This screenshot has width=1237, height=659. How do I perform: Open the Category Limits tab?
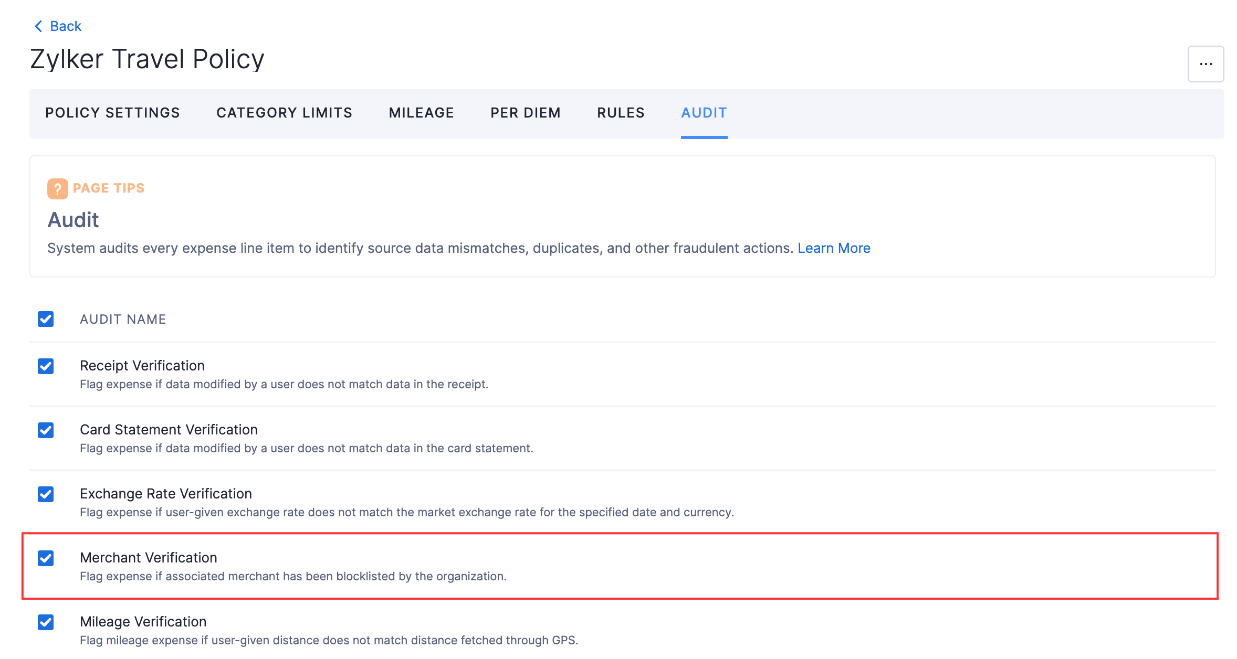point(284,113)
